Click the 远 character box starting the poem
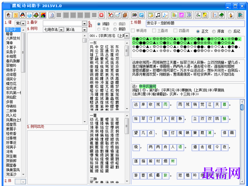The width and height of the screenshot is (248, 186). tap(136, 105)
